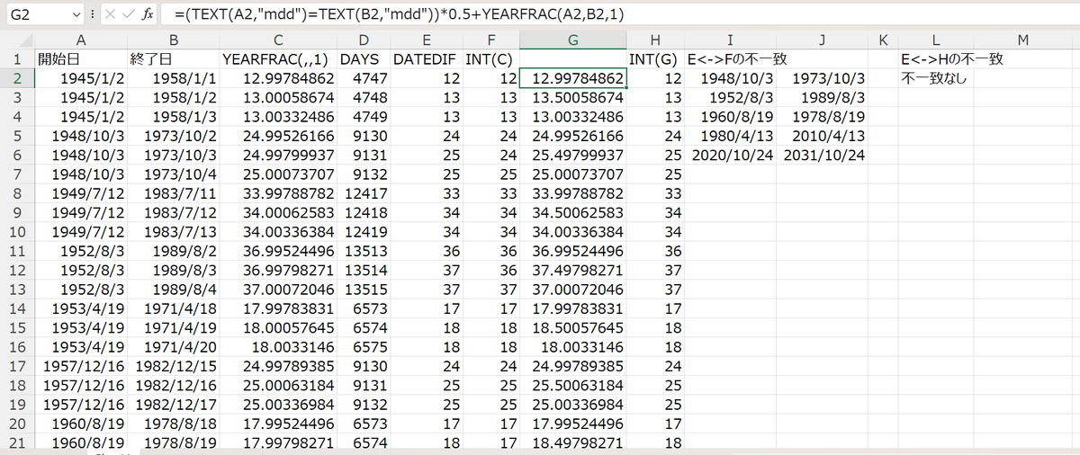Click cell A1 labeled 開始日
Screen dimensions: 1080x455
click(x=82, y=58)
